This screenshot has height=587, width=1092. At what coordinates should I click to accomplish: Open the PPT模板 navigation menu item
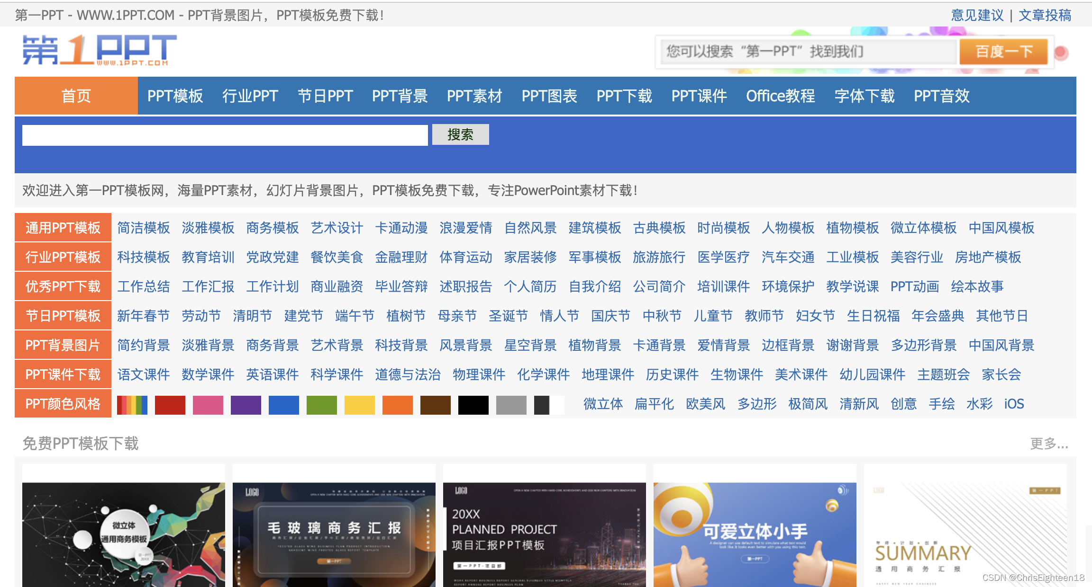175,96
